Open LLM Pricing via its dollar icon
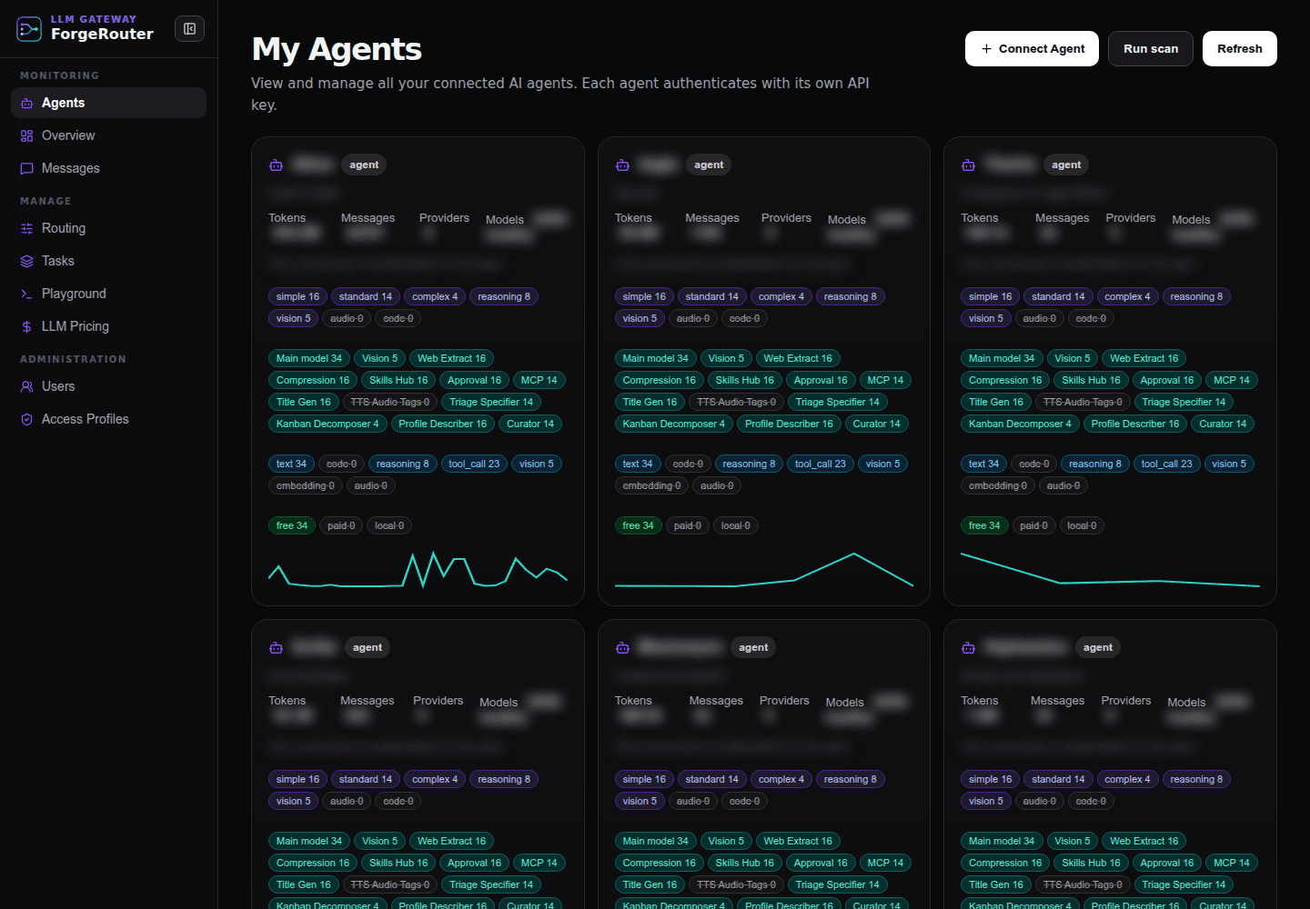Screen dimensions: 1310x909 click(x=26, y=326)
